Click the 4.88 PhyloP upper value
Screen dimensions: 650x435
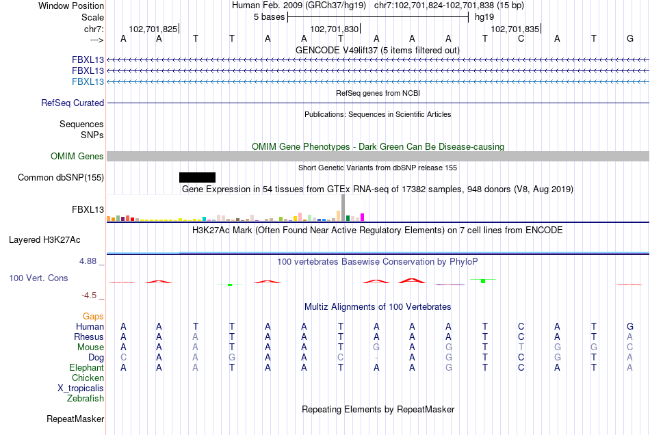(x=88, y=261)
